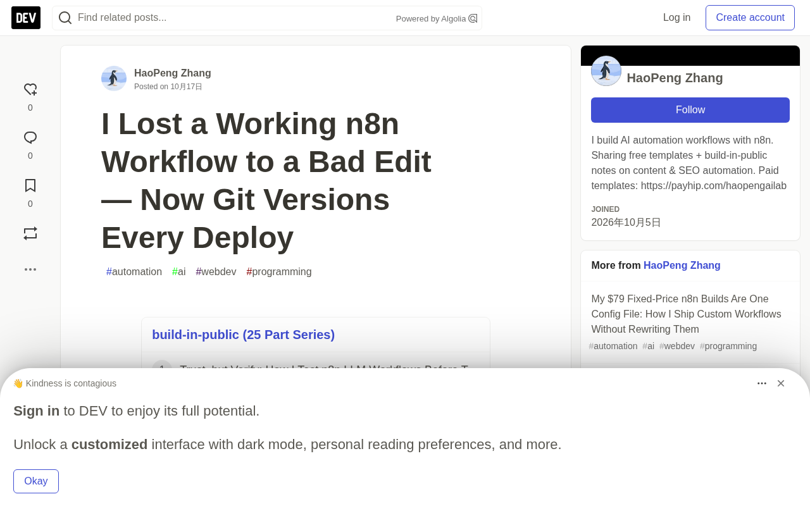Image resolution: width=810 pixels, height=506 pixels.
Task: Click the Log in link
Action: click(676, 18)
